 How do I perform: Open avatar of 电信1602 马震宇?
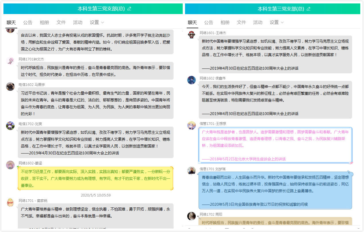point(10,86)
